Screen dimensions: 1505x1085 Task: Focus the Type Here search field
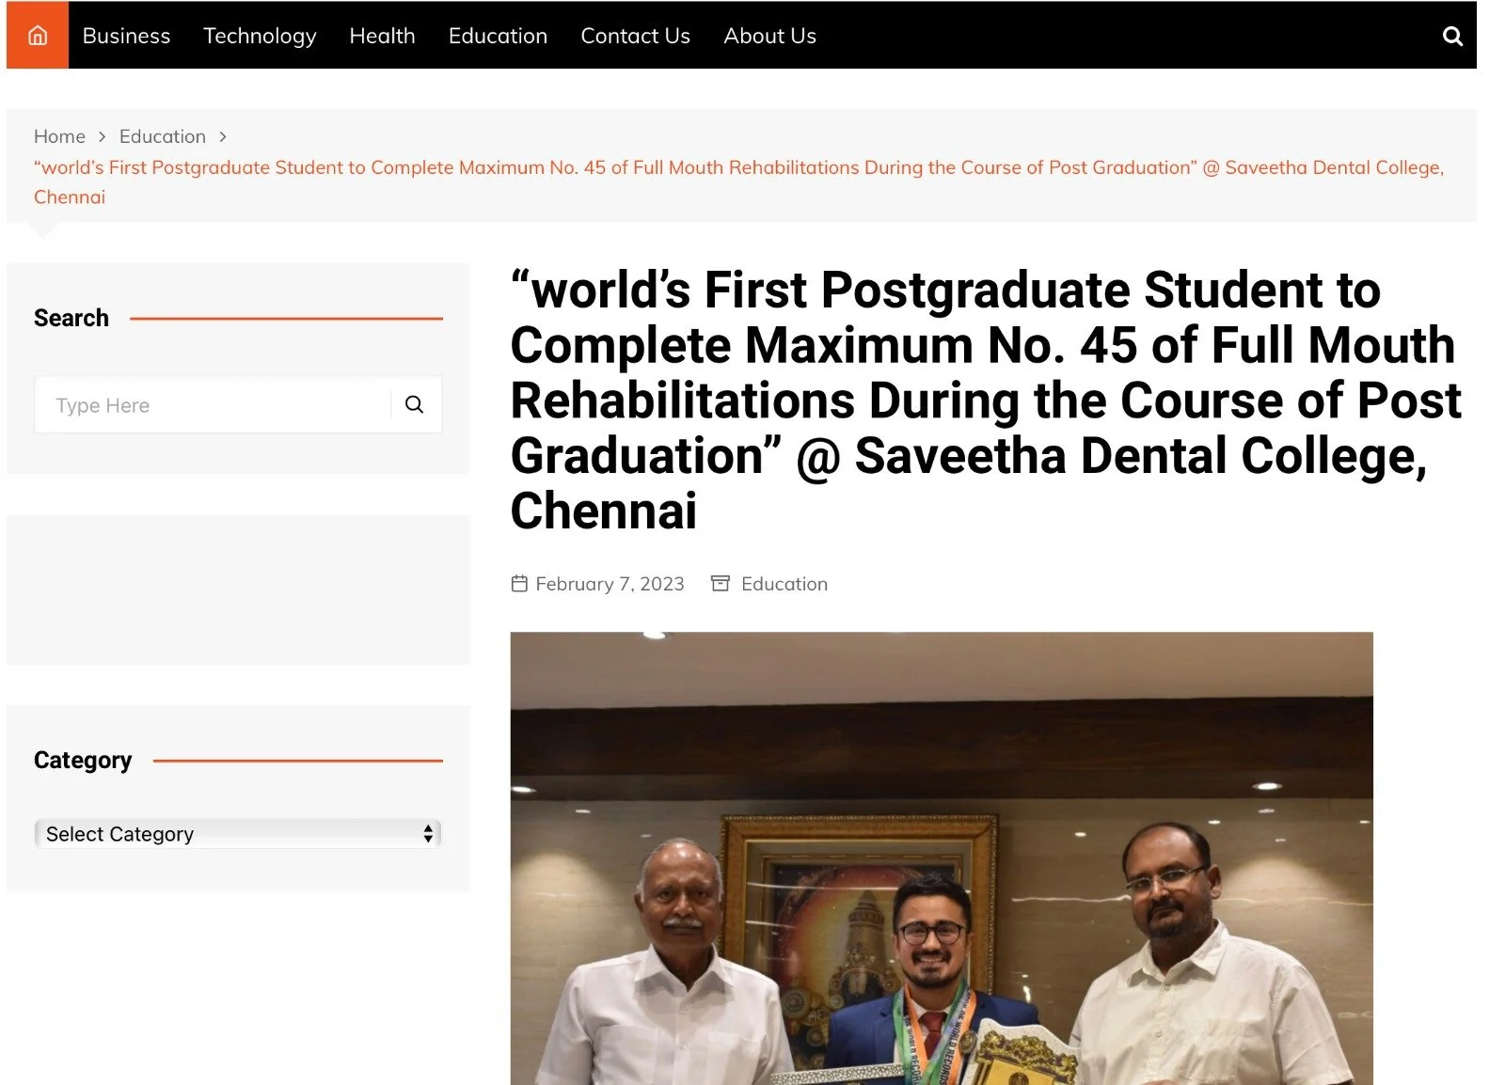click(x=214, y=405)
